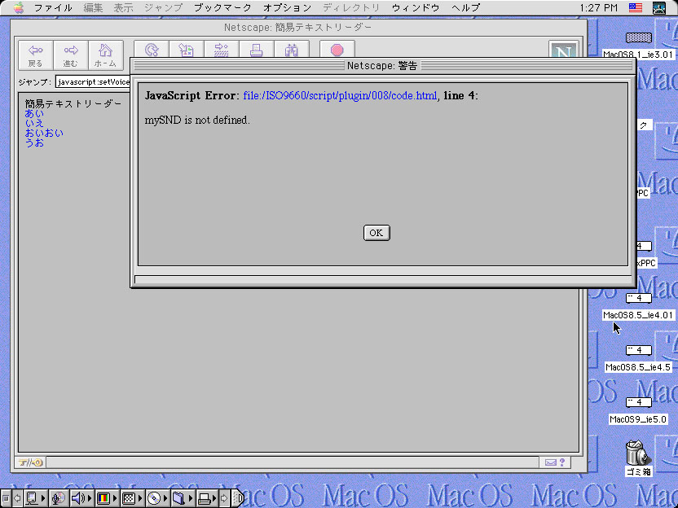Open the ブックマーク (Bookmarks) menu
The image size is (678, 508).
coord(222,7)
